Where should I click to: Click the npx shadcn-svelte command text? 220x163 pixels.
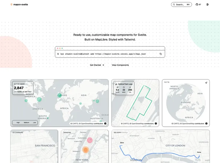103,54
